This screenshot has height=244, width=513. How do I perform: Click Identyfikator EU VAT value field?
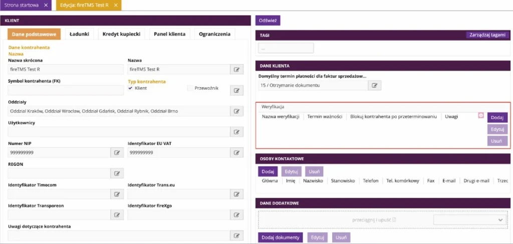click(x=179, y=152)
